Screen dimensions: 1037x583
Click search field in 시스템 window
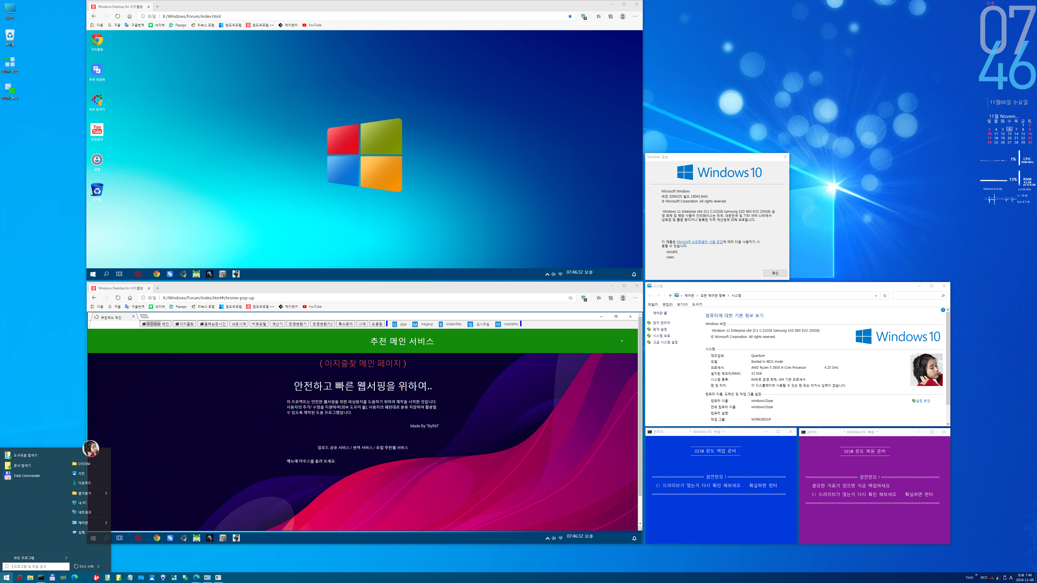coord(920,296)
